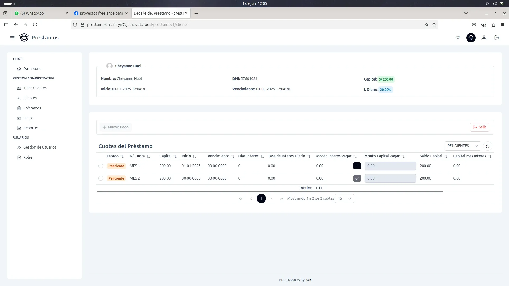Image resolution: width=509 pixels, height=286 pixels.
Task: Click the Nuevo Pago button
Action: point(116,127)
